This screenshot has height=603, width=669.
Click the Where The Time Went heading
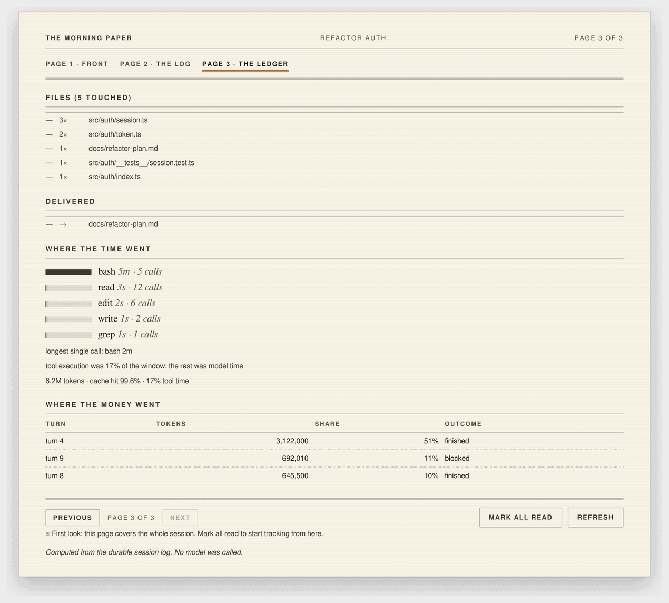coord(99,249)
